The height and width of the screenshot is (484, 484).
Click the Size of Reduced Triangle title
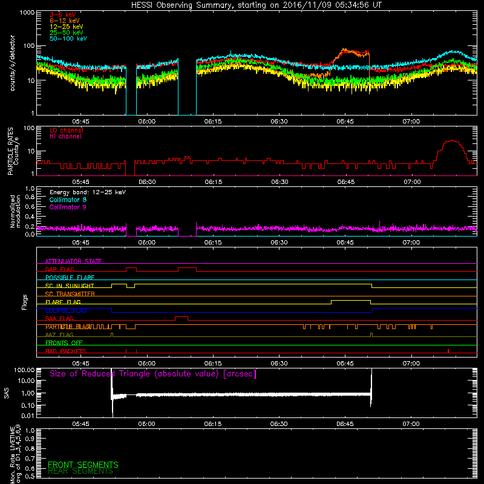(153, 374)
